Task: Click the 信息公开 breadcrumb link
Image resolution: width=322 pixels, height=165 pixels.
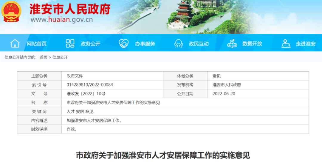Action: [x=60, y=57]
